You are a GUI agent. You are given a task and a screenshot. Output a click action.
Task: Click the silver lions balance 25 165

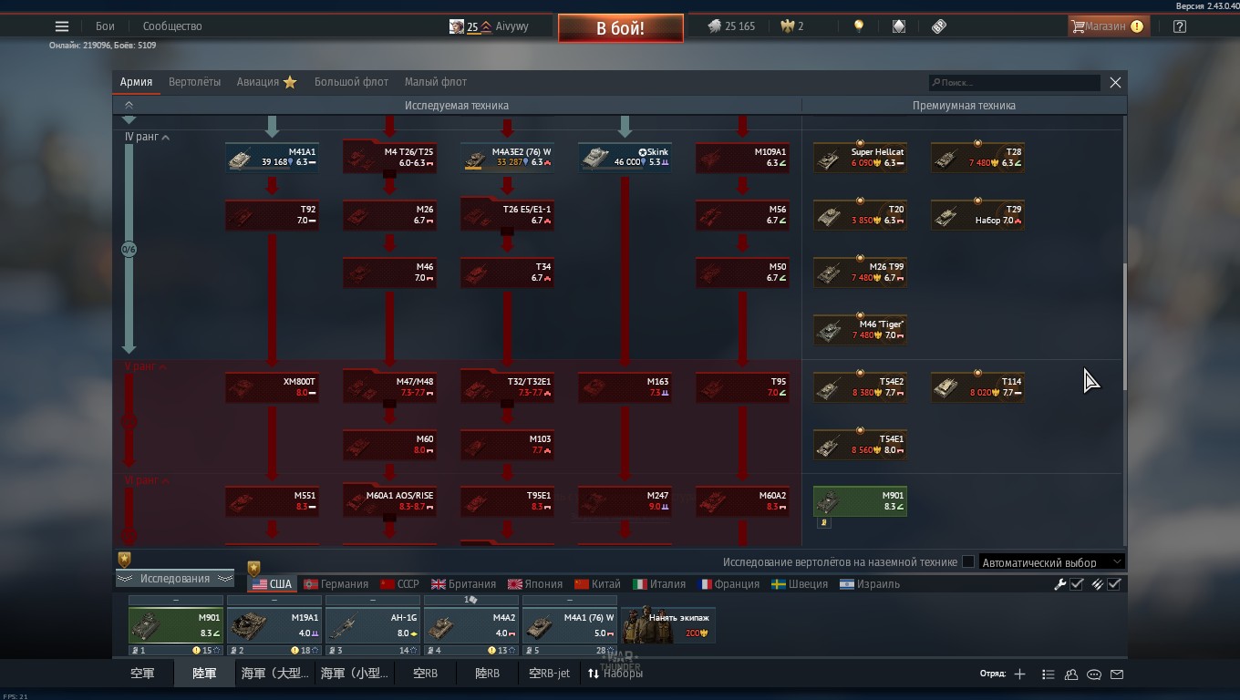(731, 26)
